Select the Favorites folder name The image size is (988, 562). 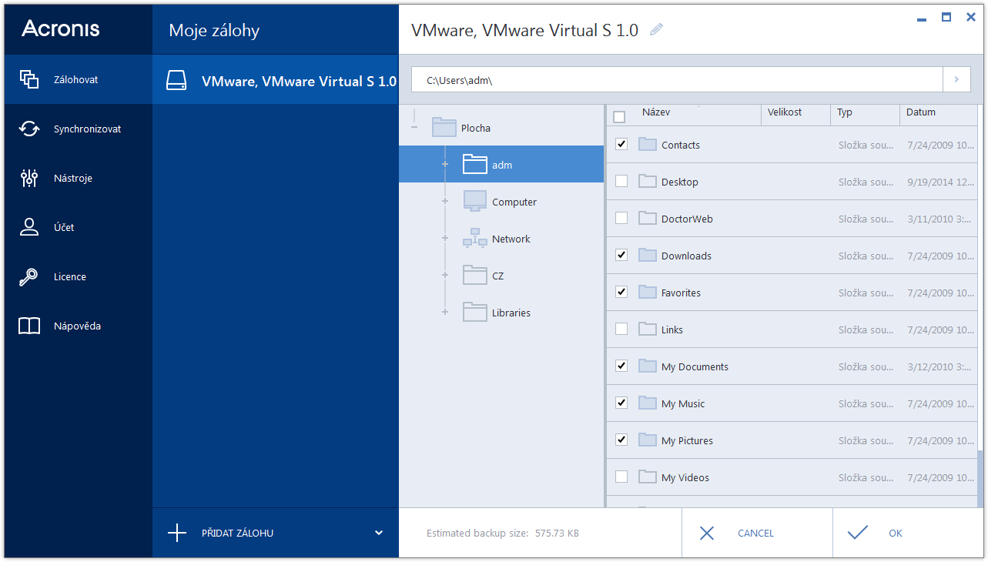pyautogui.click(x=681, y=293)
